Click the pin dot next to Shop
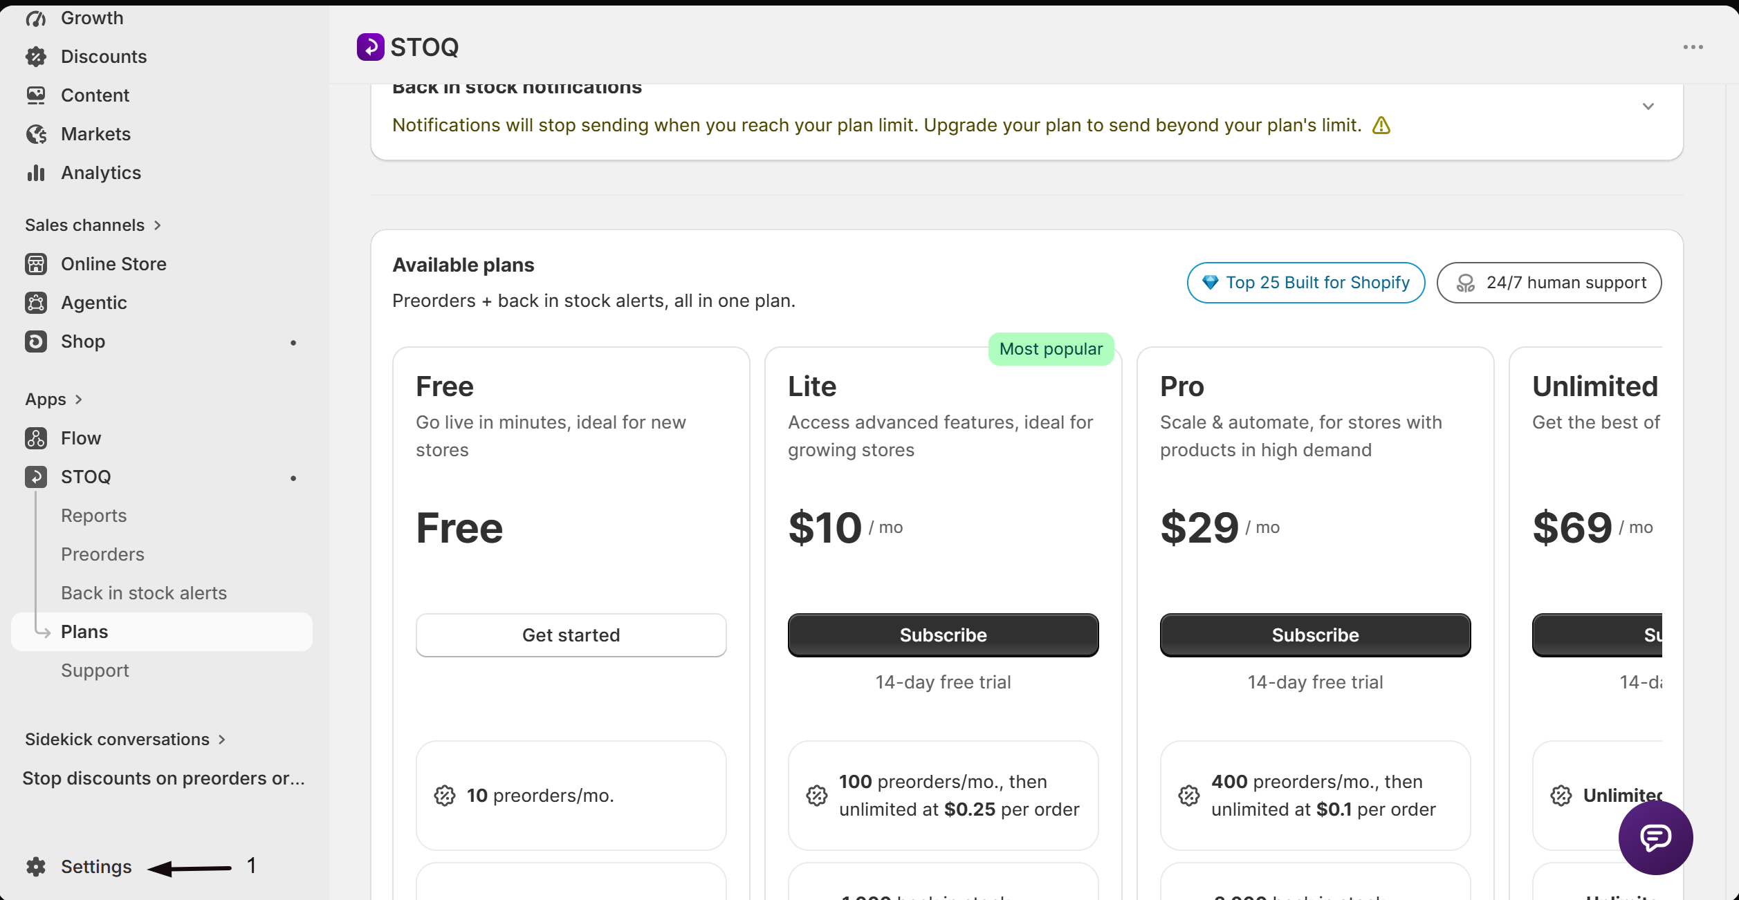The width and height of the screenshot is (1739, 900). click(293, 342)
